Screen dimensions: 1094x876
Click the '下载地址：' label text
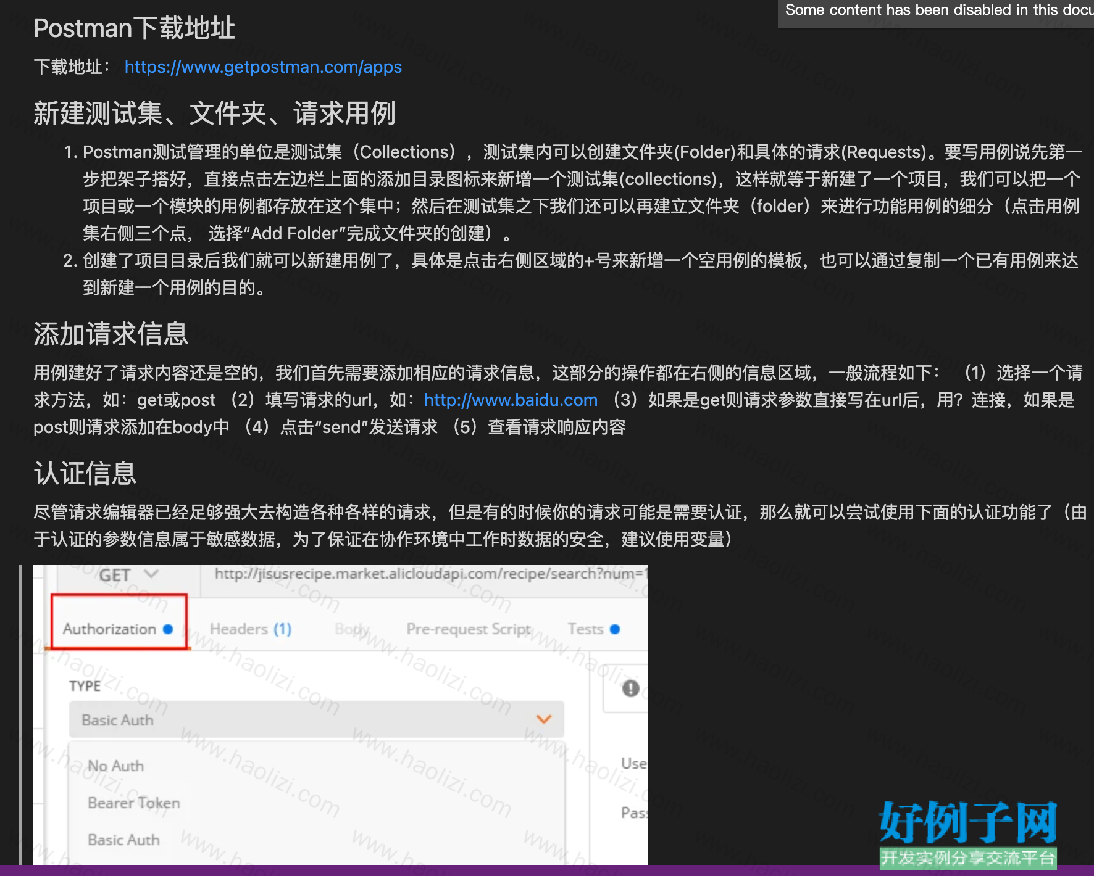click(x=73, y=67)
